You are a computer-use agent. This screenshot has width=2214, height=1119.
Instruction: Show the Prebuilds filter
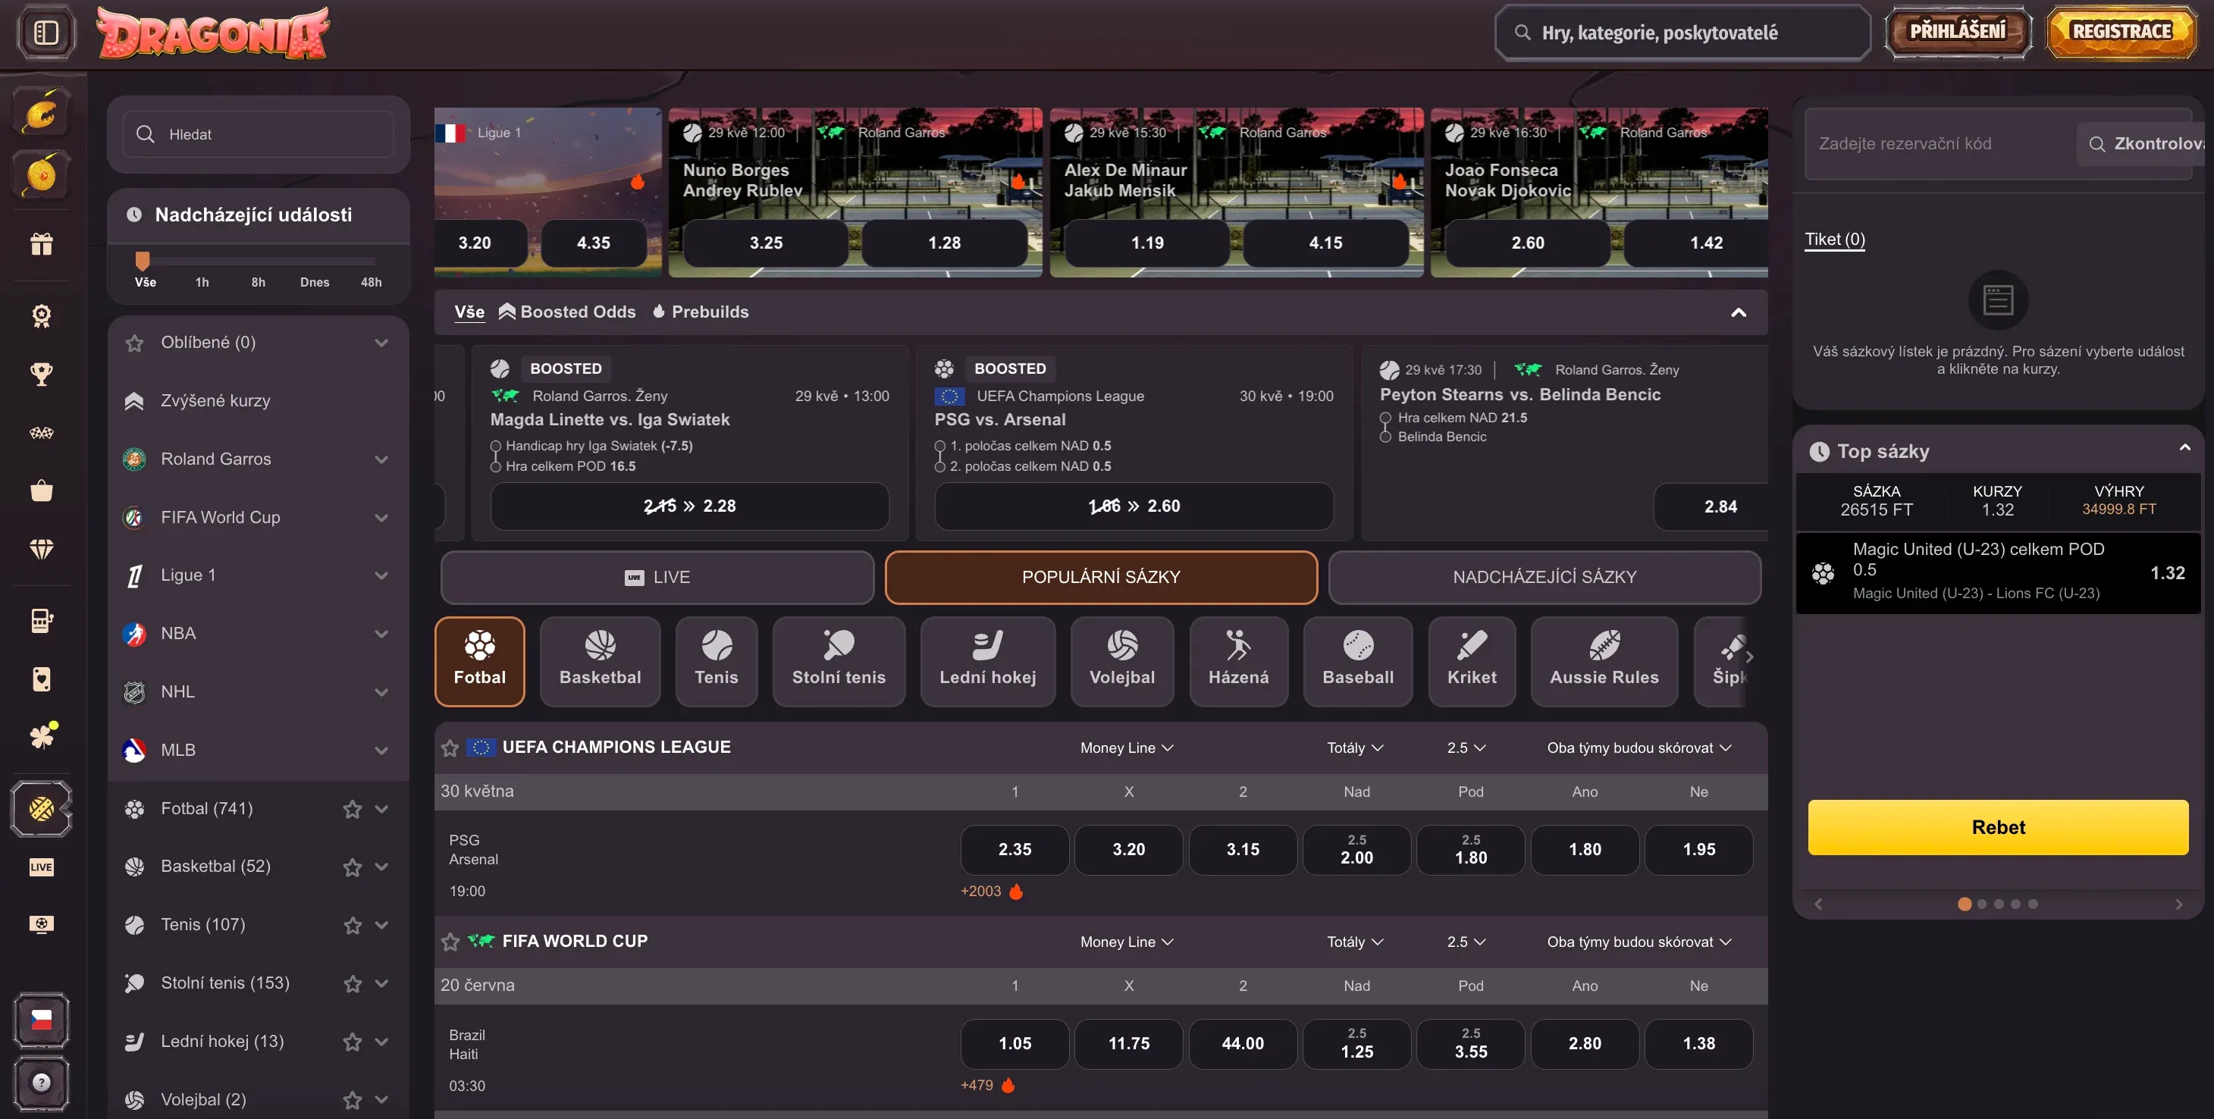pos(701,312)
